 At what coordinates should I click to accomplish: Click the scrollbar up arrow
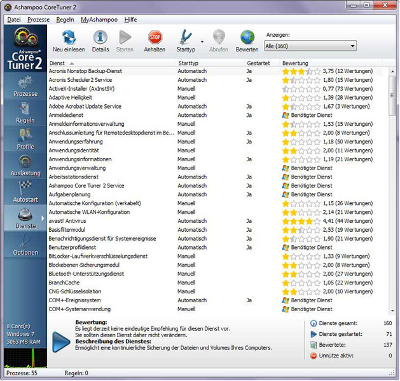[392, 72]
